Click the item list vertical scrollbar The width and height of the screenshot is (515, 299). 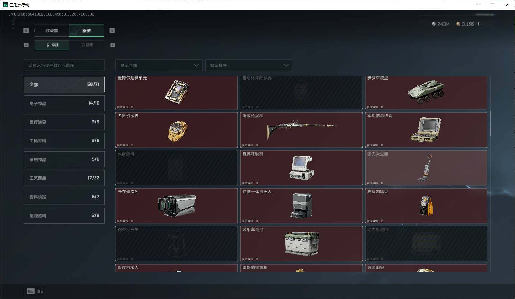(x=491, y=124)
